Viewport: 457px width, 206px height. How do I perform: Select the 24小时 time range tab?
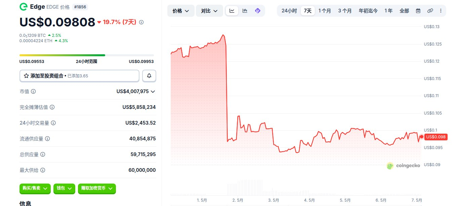[x=289, y=11]
